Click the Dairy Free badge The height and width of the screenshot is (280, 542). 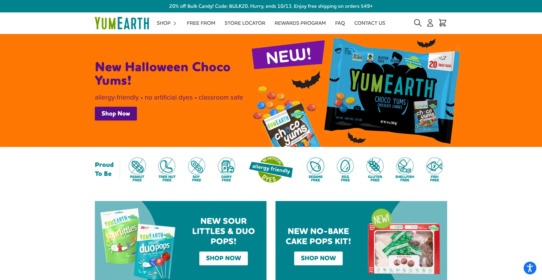click(226, 169)
